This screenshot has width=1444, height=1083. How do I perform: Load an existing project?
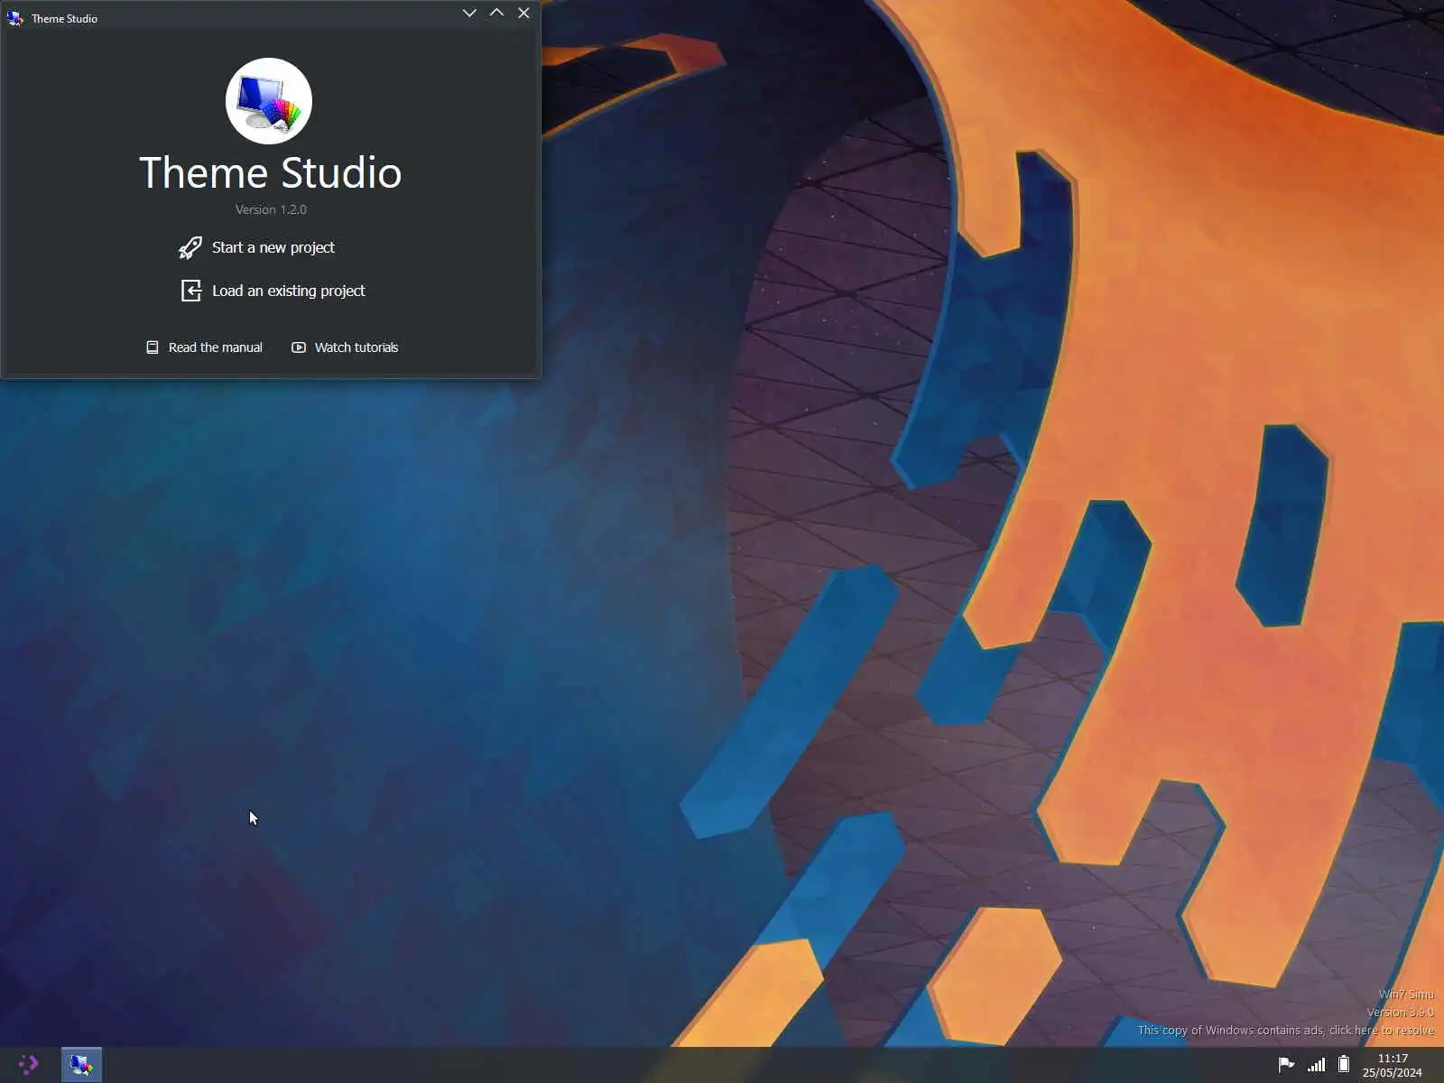tap(288, 291)
